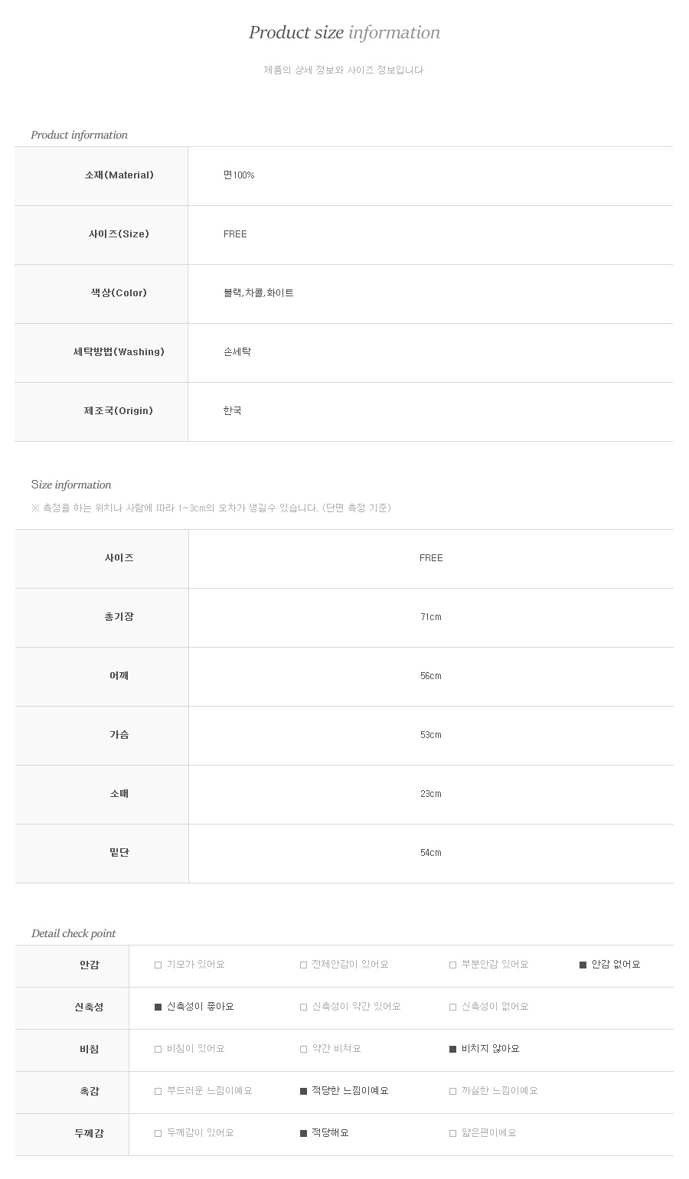Click the 'Product size information' heading
The height and width of the screenshot is (1179, 689).
pos(344,32)
